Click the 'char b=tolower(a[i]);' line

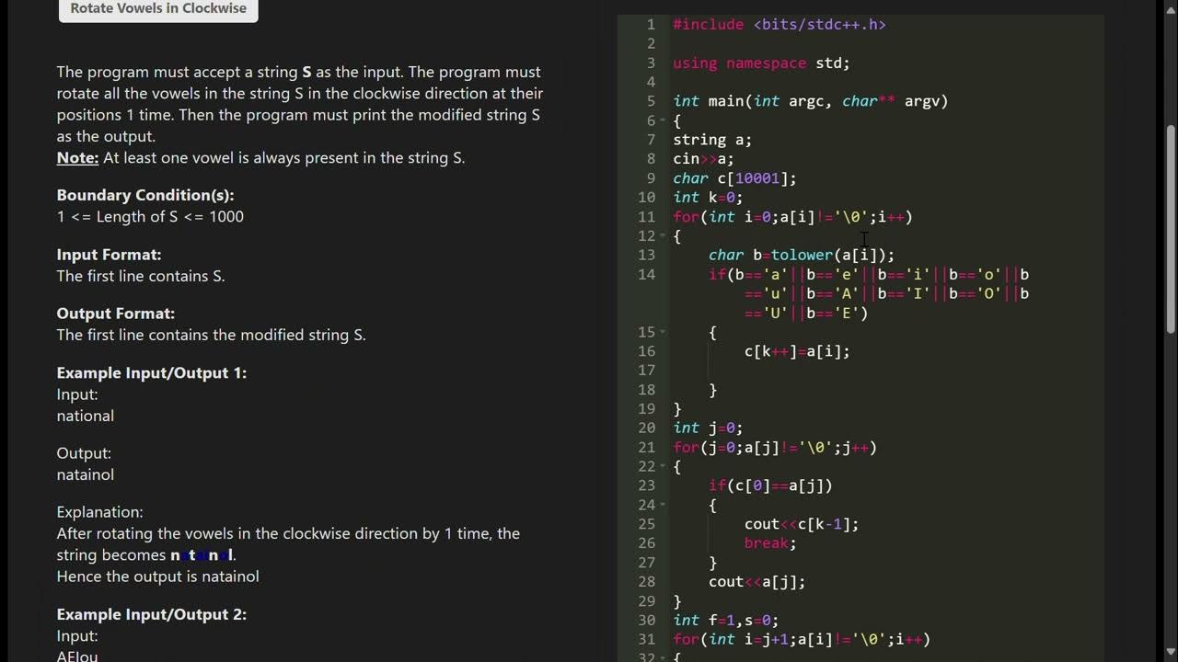pos(801,255)
